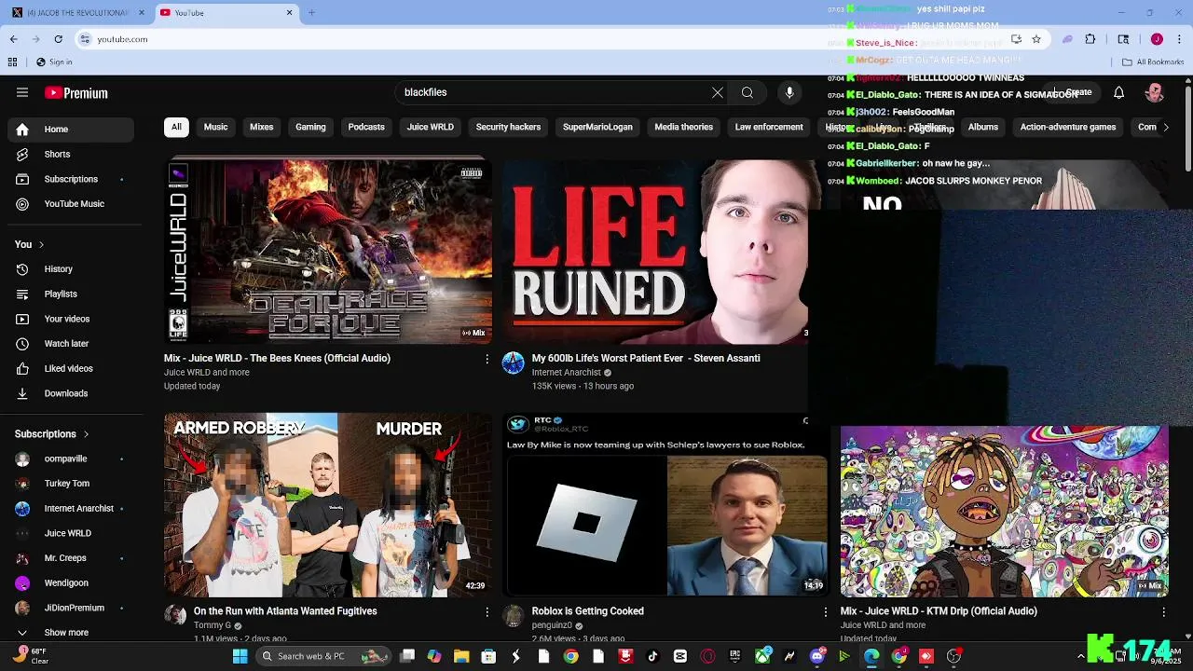Open File Explorer from the taskbar
The width and height of the screenshot is (1193, 671).
coord(461,656)
